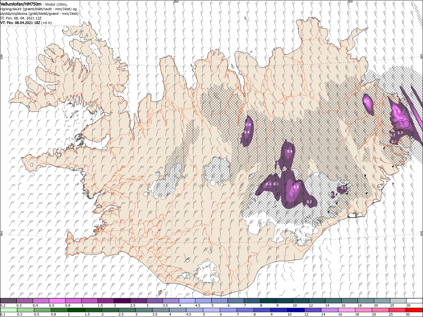Click the 20W longitude label

click(x=176, y=2)
